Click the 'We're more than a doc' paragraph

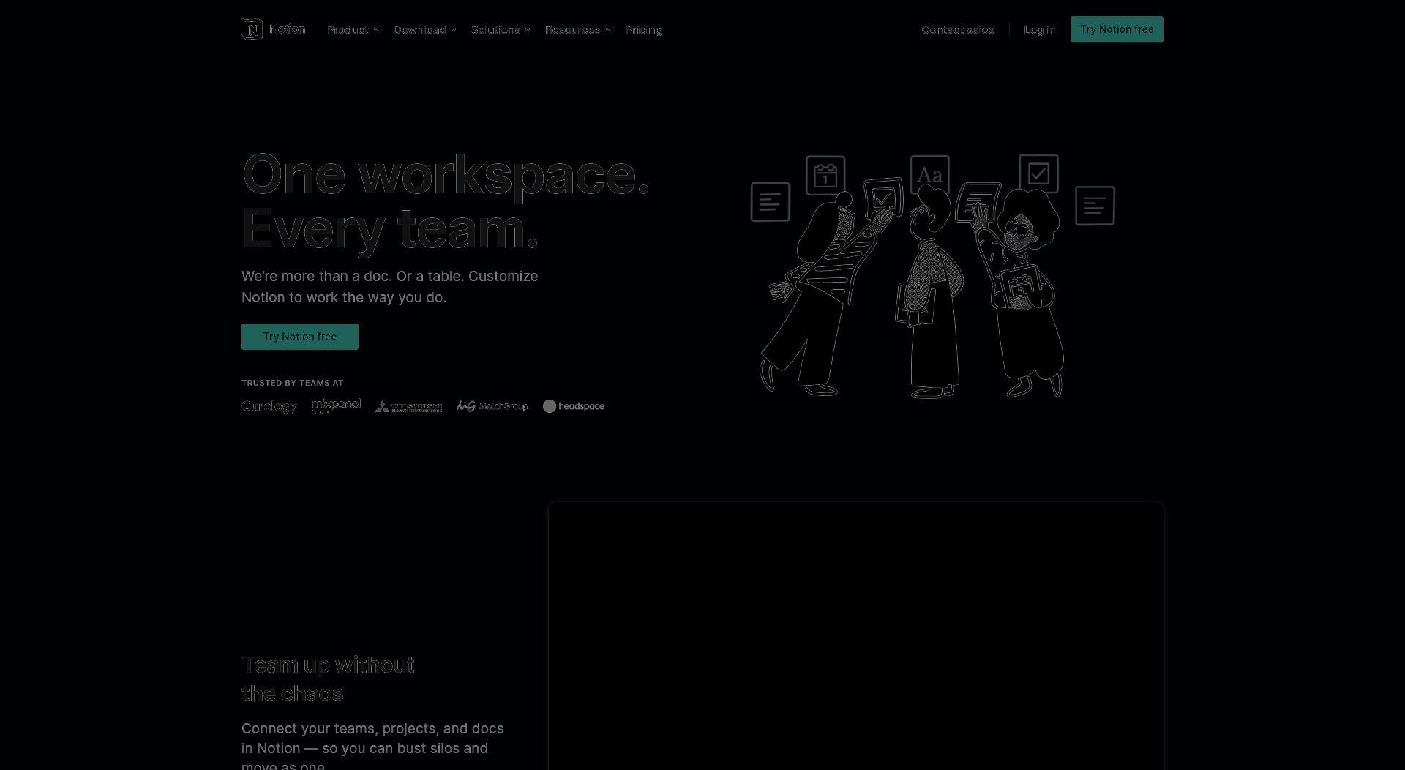tap(389, 287)
